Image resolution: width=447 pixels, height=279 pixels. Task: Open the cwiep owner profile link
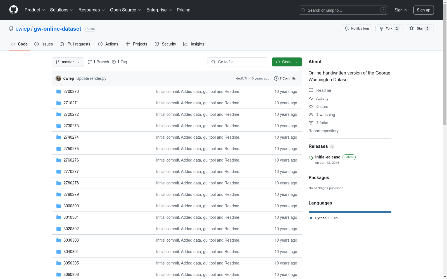point(23,29)
